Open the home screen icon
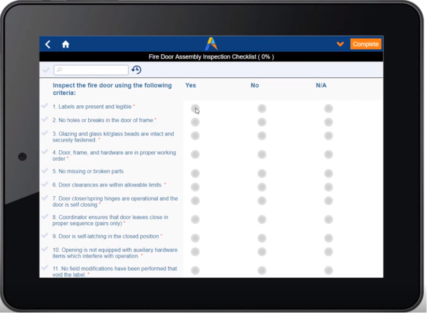 point(65,44)
